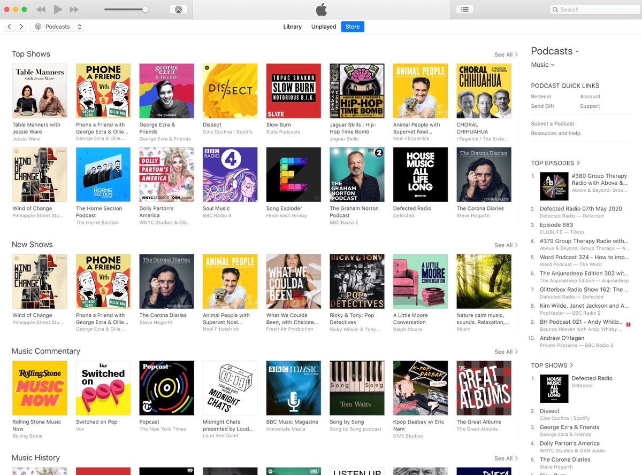Click #380 Group Therapy Radio episode artwork

pos(554,186)
